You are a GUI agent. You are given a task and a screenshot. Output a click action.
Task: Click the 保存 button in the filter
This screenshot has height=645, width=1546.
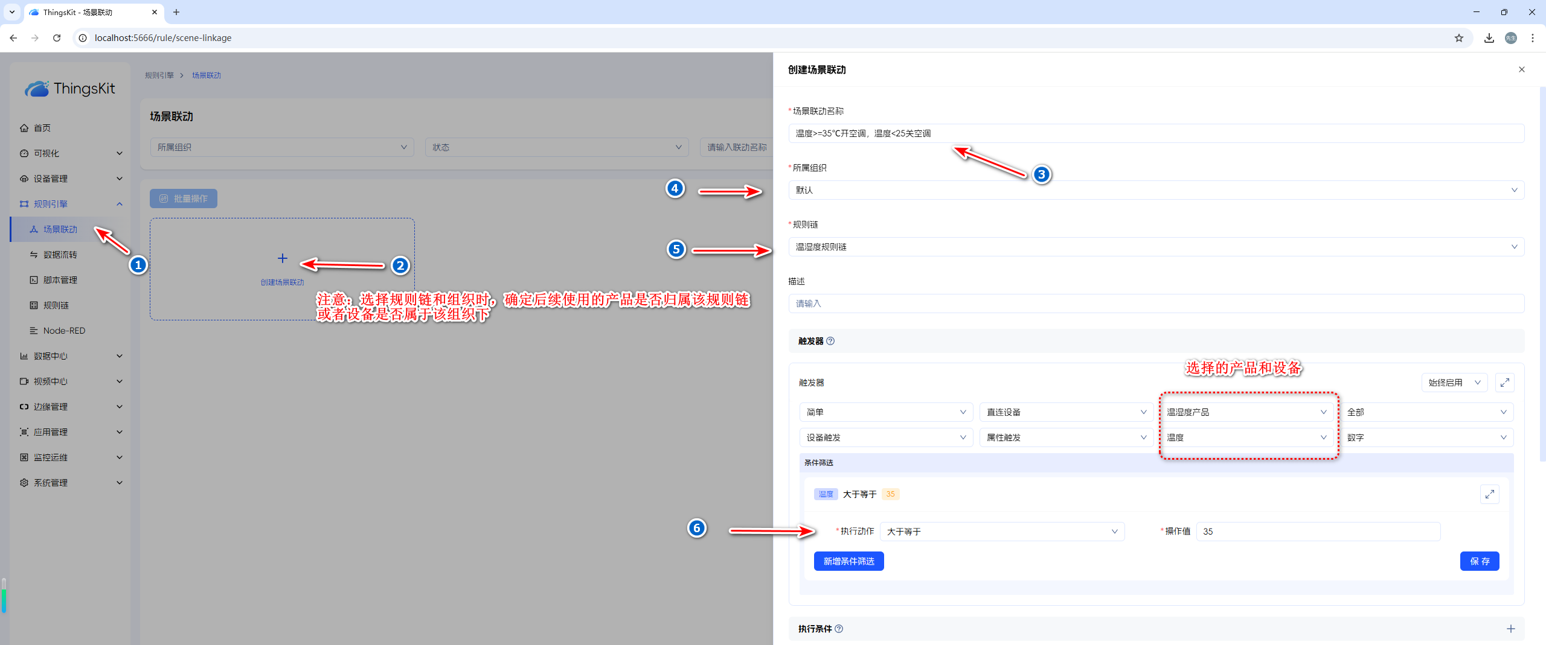1479,561
